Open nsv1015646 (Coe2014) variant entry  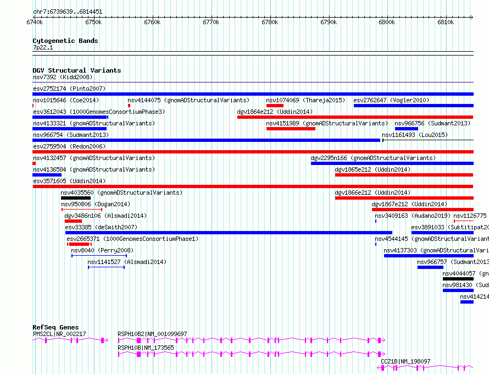pos(66,100)
